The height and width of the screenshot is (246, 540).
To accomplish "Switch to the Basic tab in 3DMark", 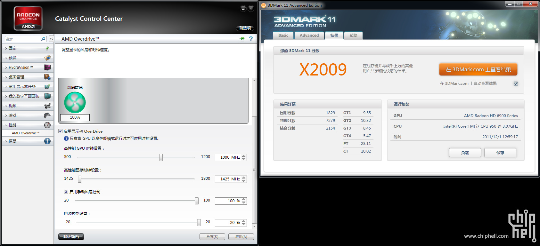I will pos(283,36).
